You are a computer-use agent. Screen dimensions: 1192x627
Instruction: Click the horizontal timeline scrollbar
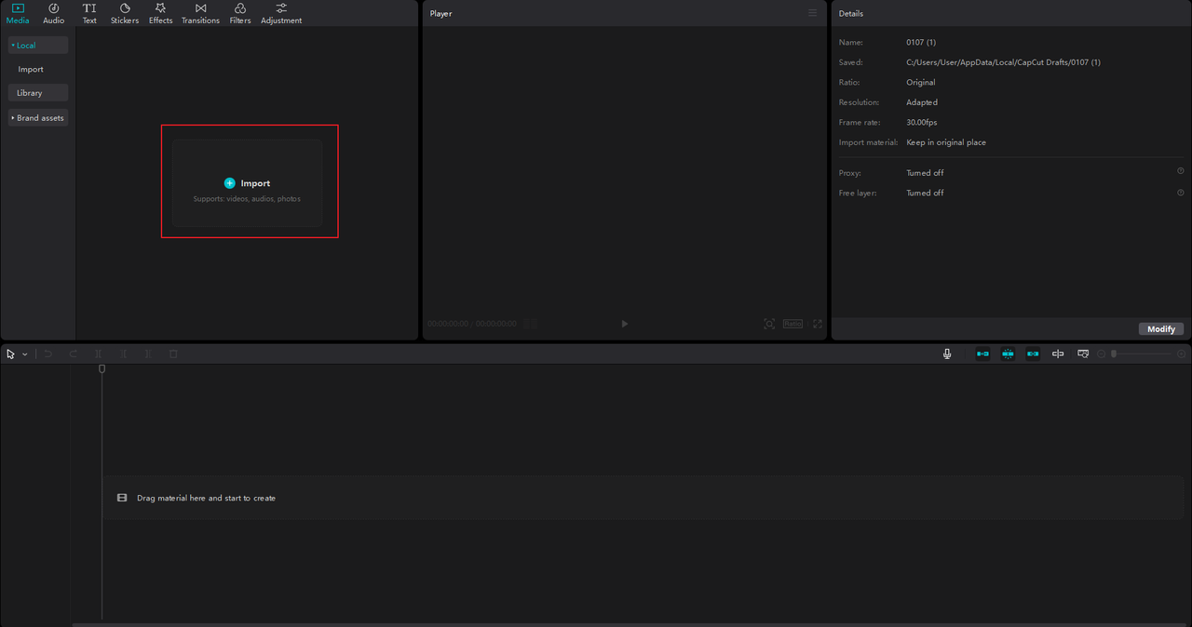[x=630, y=624]
